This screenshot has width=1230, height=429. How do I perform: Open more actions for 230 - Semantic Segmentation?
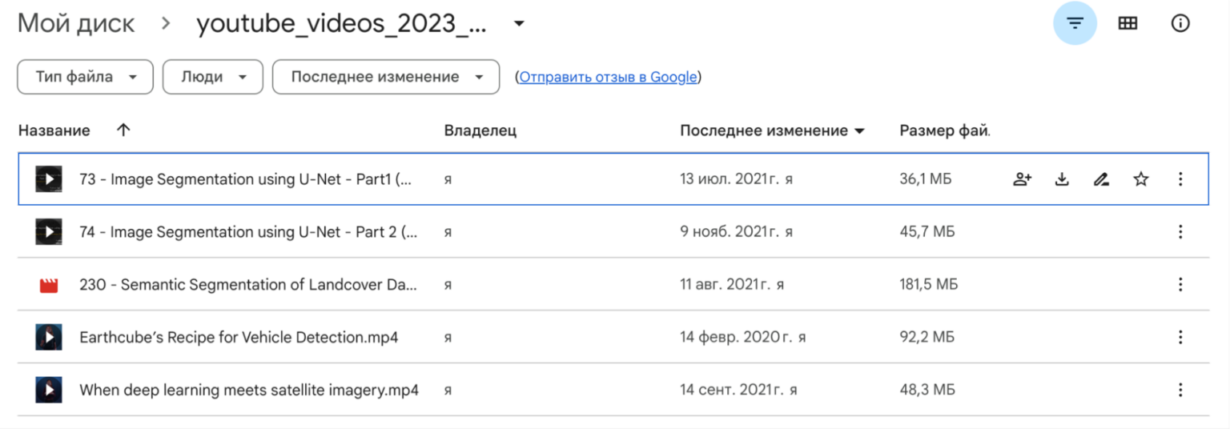coord(1180,285)
